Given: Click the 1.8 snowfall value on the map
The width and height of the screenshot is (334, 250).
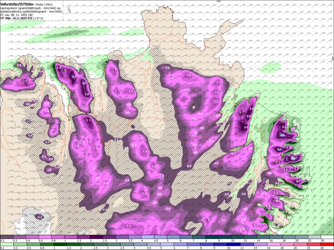Looking at the screenshot, I should (x=286, y=170).
